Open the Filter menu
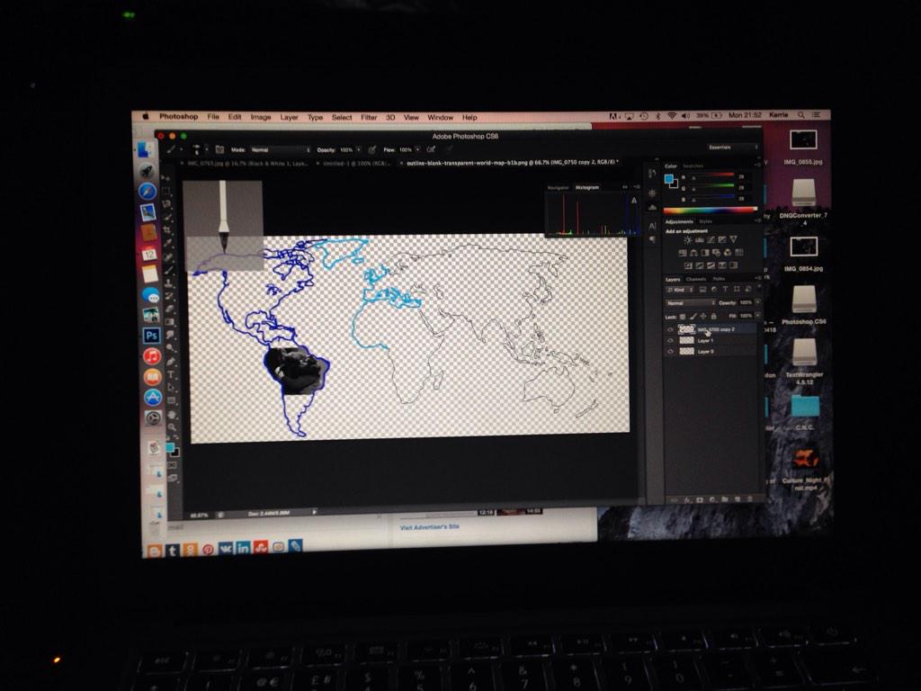Viewport: 921px width, 691px height. tap(369, 117)
